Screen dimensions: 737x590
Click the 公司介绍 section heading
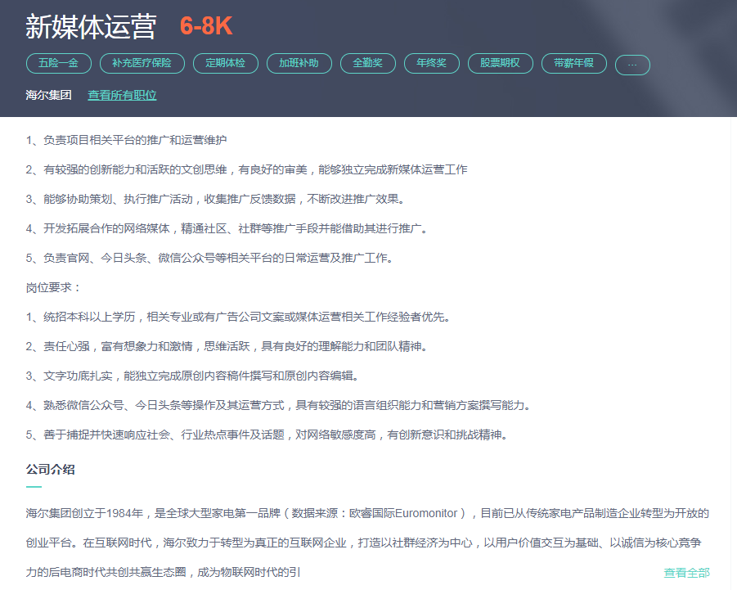tap(50, 469)
